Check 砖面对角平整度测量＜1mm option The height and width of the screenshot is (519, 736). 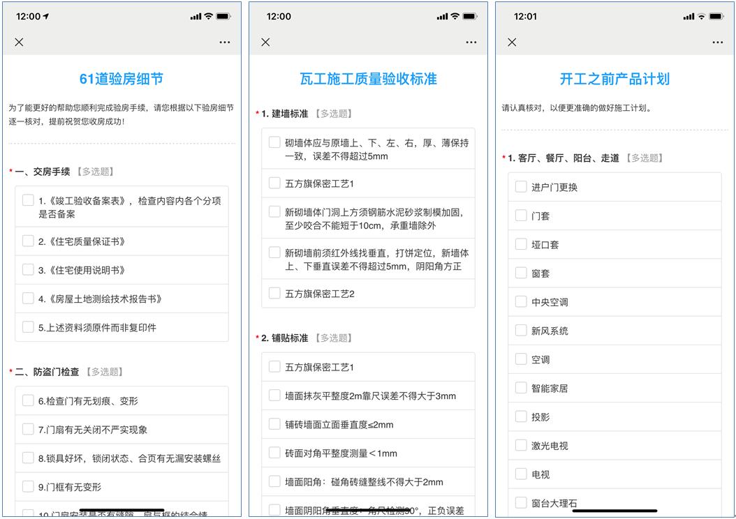[274, 453]
